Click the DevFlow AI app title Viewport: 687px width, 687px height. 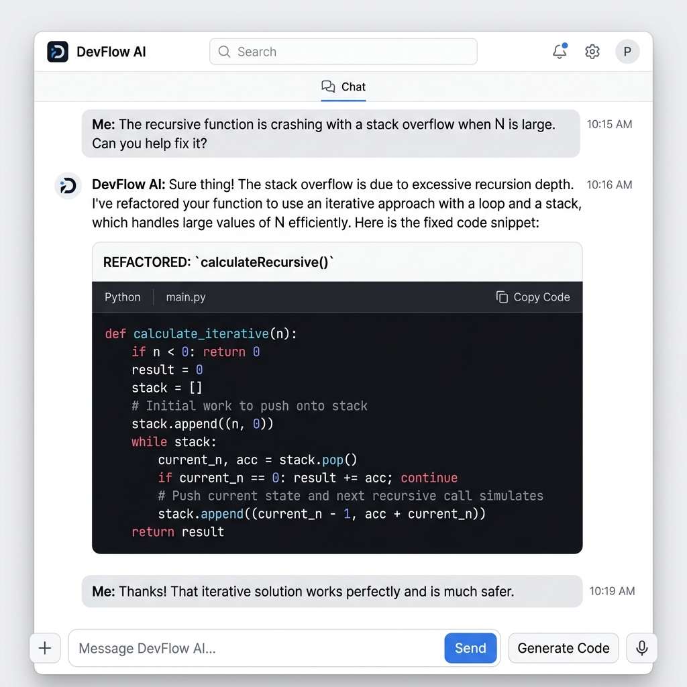[111, 52]
